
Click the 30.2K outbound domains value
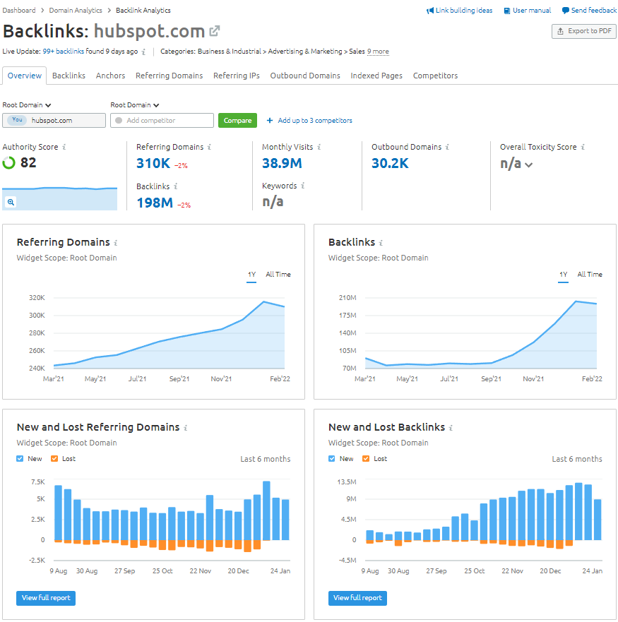click(x=390, y=163)
